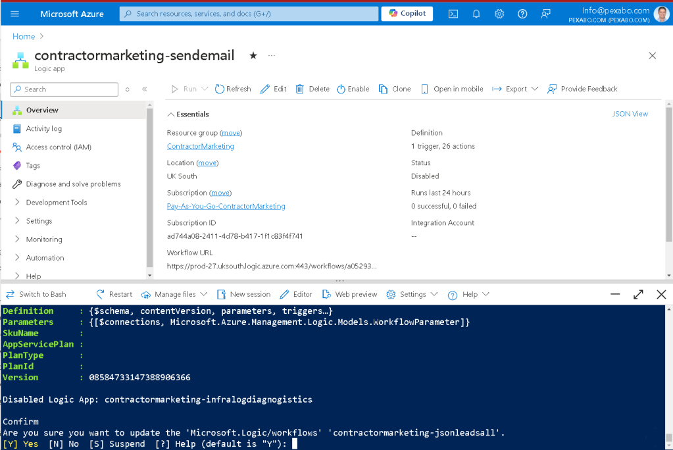Close the Cloud Shell panel
Screen dimensions: 673x450
(x=661, y=294)
